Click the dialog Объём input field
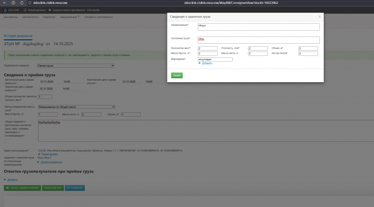 coord(308,48)
